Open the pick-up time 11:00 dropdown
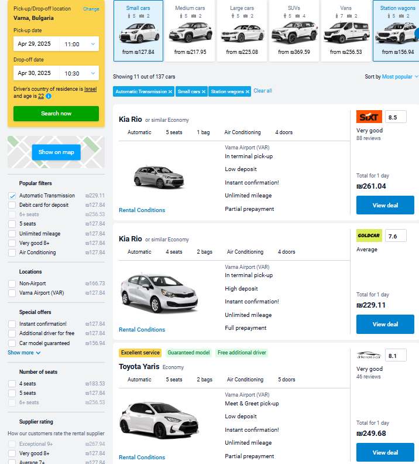Image resolution: width=419 pixels, height=464 pixels. pos(79,44)
